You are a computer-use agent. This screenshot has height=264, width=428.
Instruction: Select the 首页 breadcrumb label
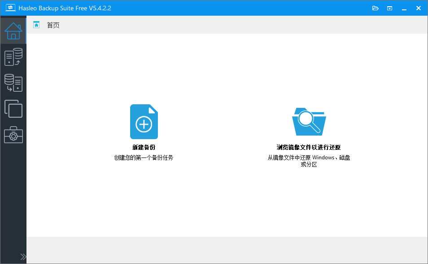click(x=53, y=25)
